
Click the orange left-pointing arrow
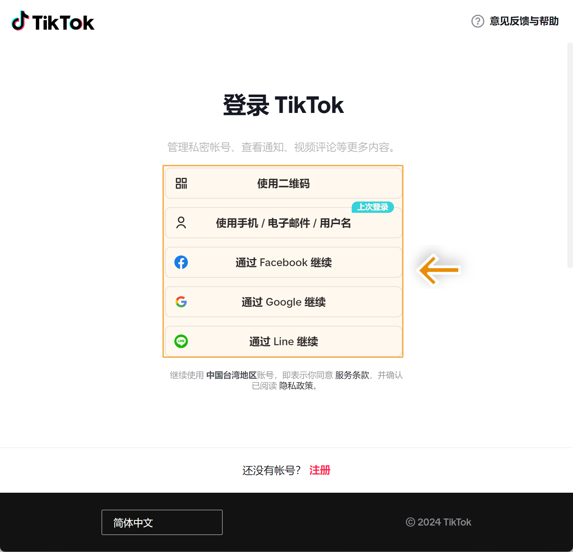(x=439, y=270)
